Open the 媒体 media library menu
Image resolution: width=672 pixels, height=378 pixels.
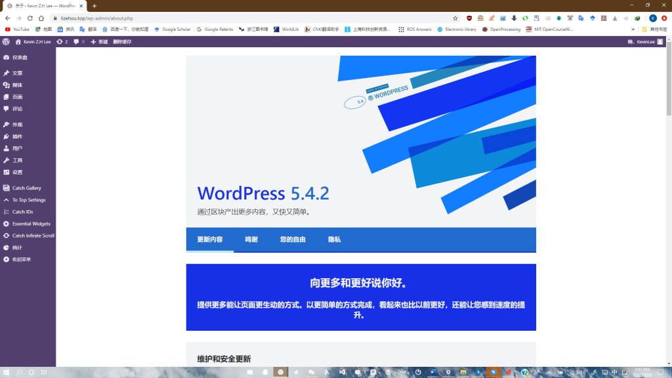[28, 85]
